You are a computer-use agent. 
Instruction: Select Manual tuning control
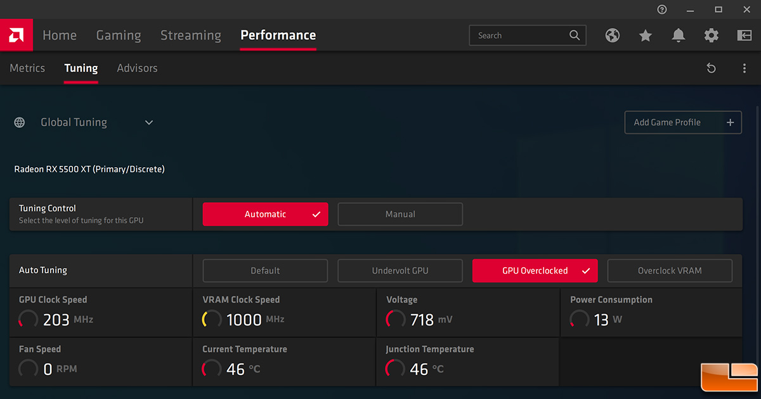[x=400, y=214]
